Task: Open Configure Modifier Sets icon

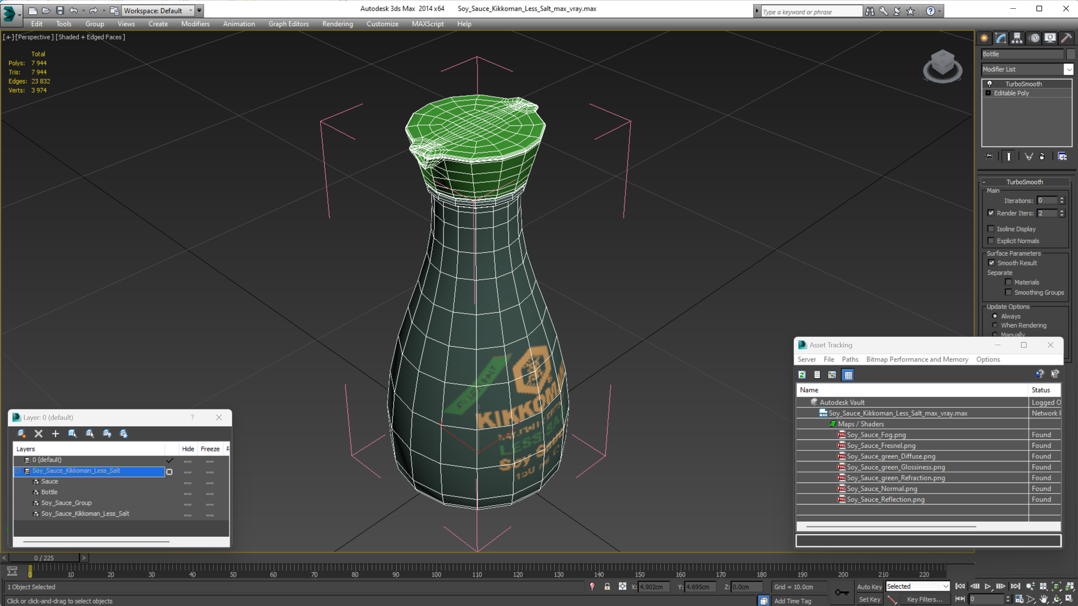Action: (x=1062, y=156)
